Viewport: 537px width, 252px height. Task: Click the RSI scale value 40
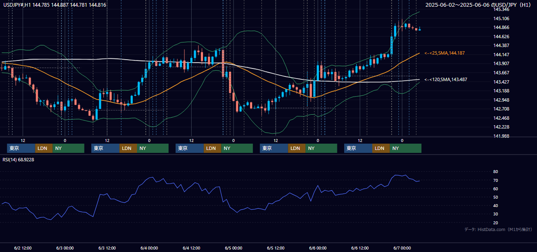pyautogui.click(x=496, y=206)
